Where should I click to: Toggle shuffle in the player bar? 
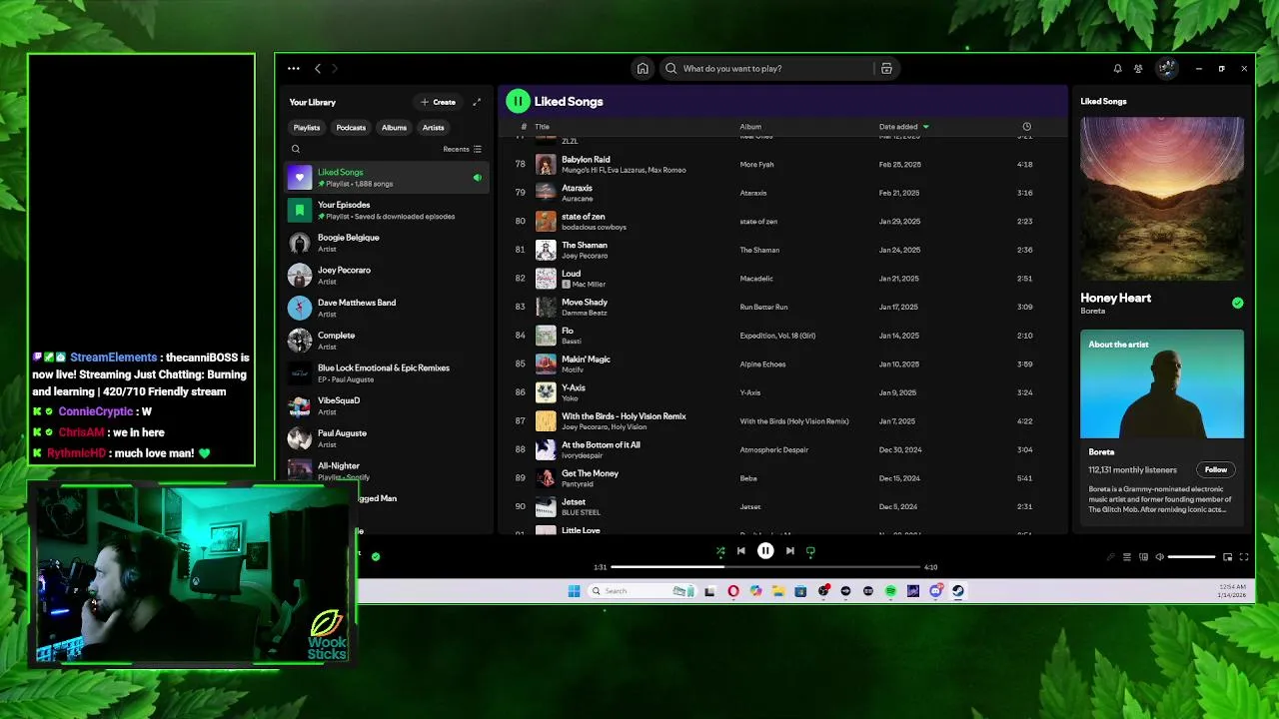click(720, 550)
